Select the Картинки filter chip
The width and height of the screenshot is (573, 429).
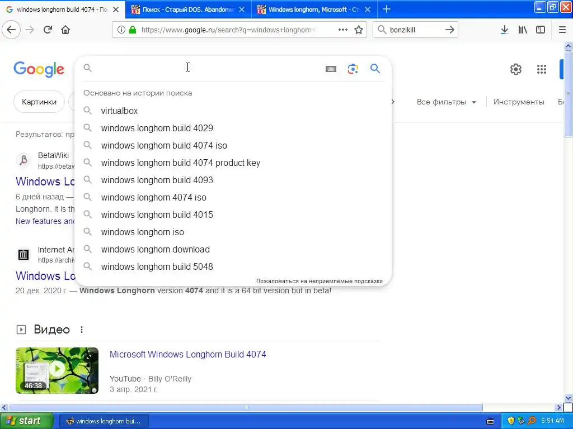coord(39,102)
